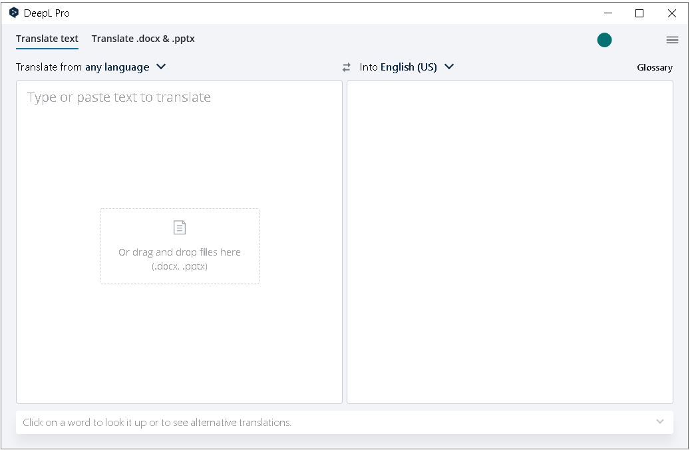Open the hamburger menu

[672, 40]
